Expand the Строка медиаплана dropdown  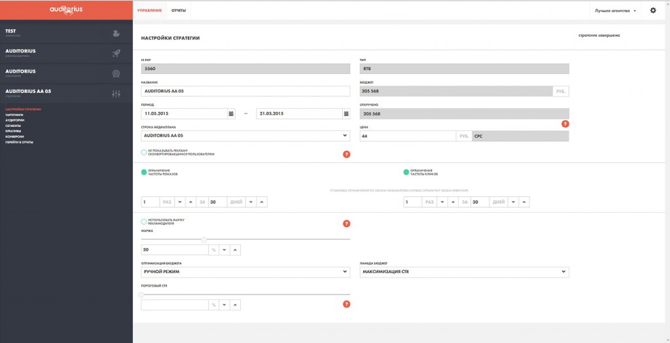tap(345, 135)
